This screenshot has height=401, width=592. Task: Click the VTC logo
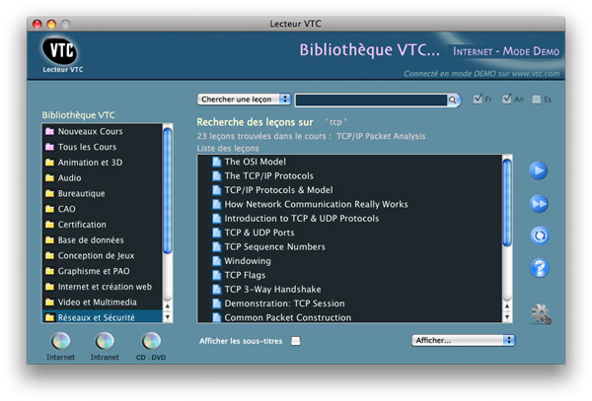[x=60, y=50]
